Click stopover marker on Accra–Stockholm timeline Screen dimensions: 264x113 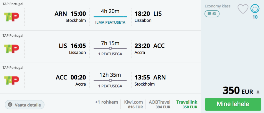(x=110, y=80)
